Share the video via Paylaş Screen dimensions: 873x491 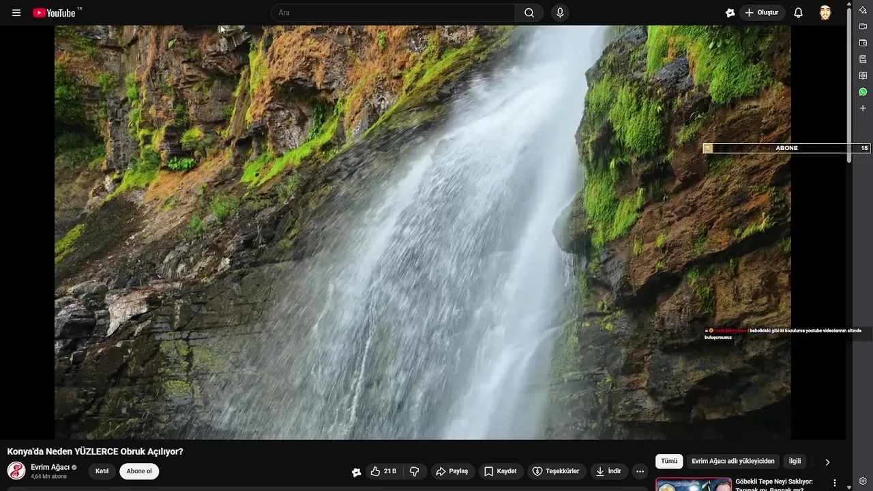[452, 471]
